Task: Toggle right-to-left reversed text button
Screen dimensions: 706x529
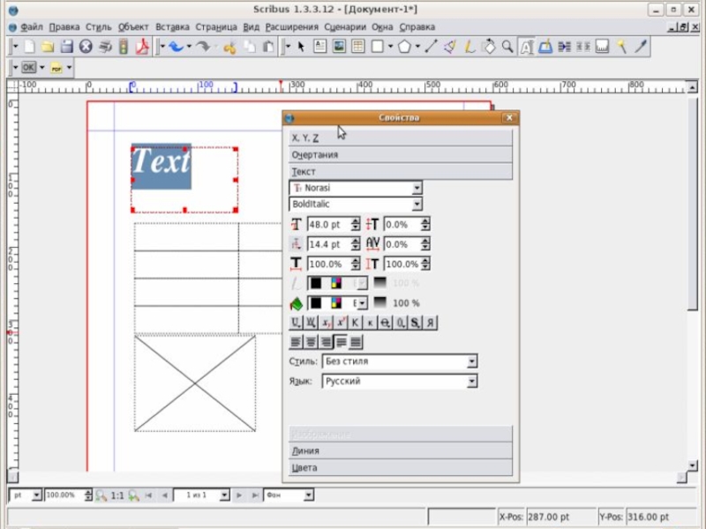Action: coord(430,323)
